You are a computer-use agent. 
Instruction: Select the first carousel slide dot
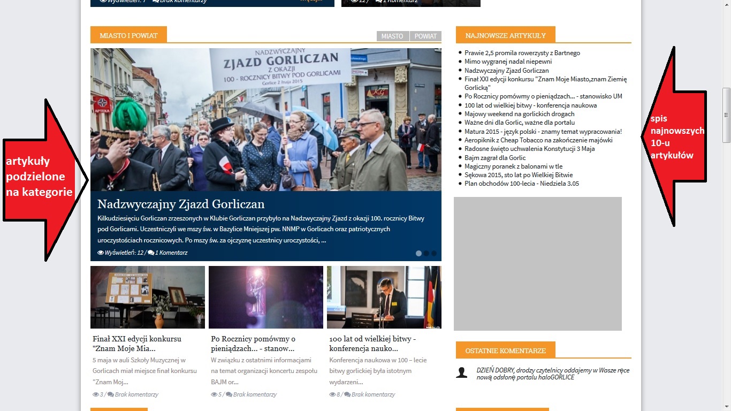[418, 254]
